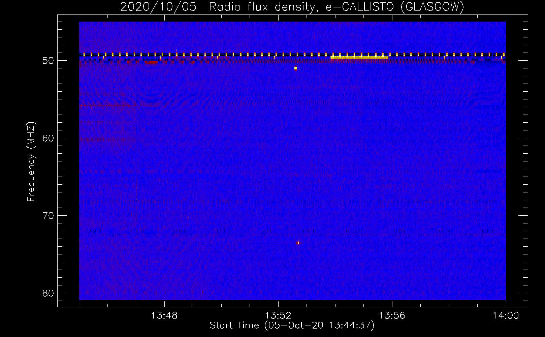Click the isolated bright yellow spot near 51 MHz
This screenshot has height=337, width=545.
296,68
